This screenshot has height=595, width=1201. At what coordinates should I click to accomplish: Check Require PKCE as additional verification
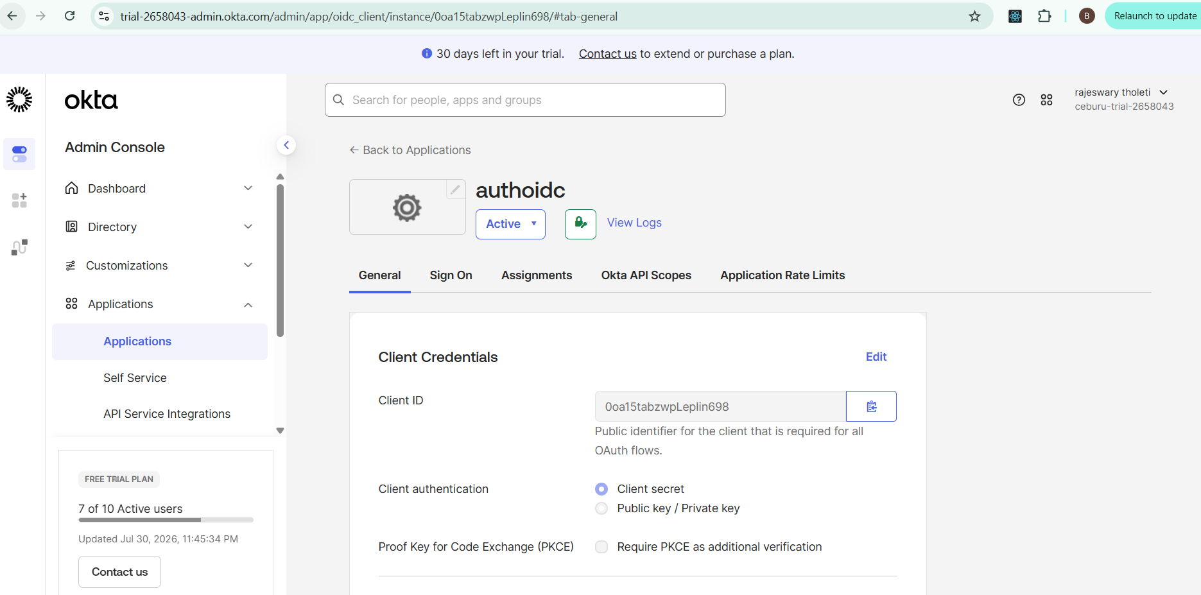tap(601, 547)
